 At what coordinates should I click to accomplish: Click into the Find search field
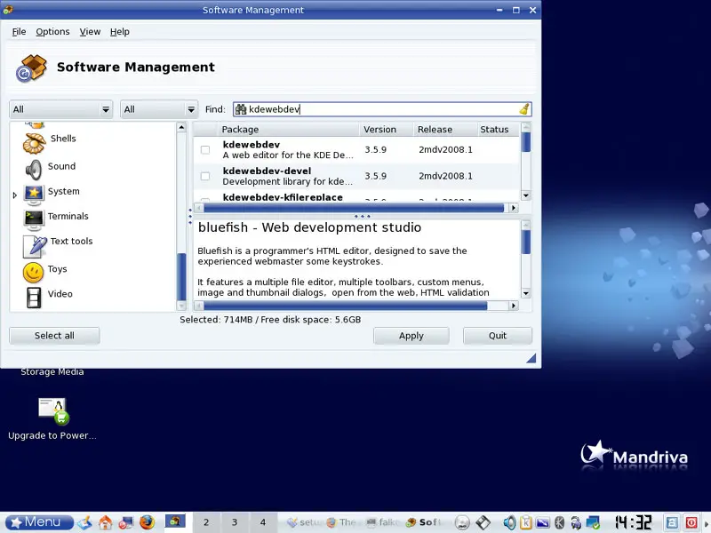coord(382,109)
